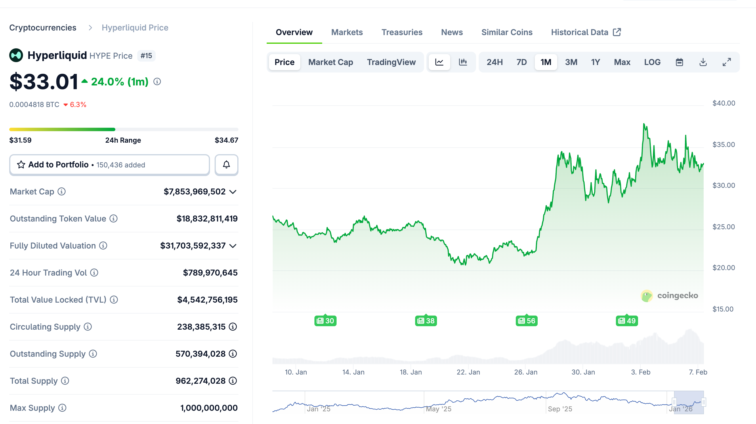Viewport: 756px width, 424px height.
Task: Toggle LOG scale on chart
Action: coord(652,62)
